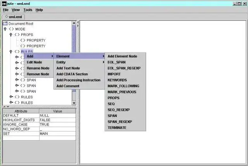Add a SPAN element from submenu

point(125,116)
